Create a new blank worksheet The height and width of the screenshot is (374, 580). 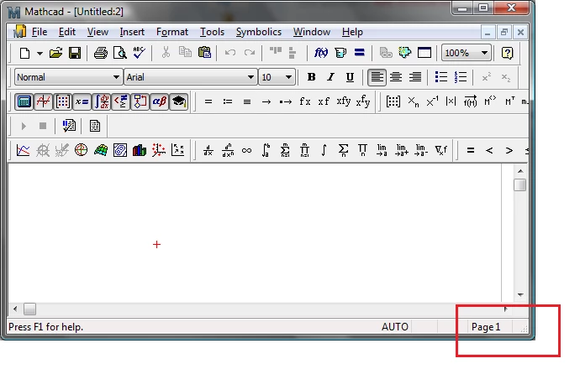[x=24, y=53]
